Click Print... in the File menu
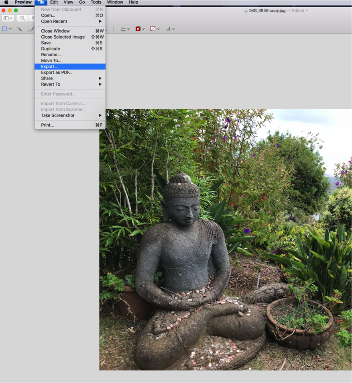352x383 pixels. tap(47, 125)
